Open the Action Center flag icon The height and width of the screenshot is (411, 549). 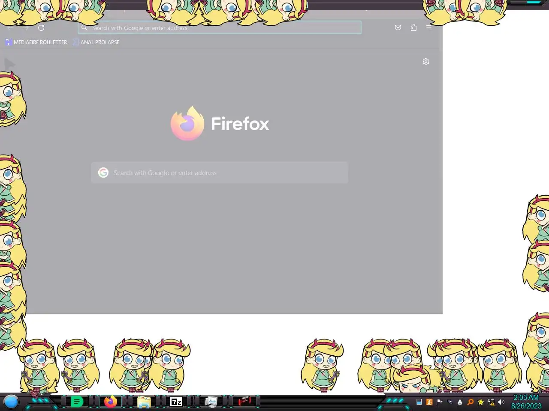tap(440, 402)
